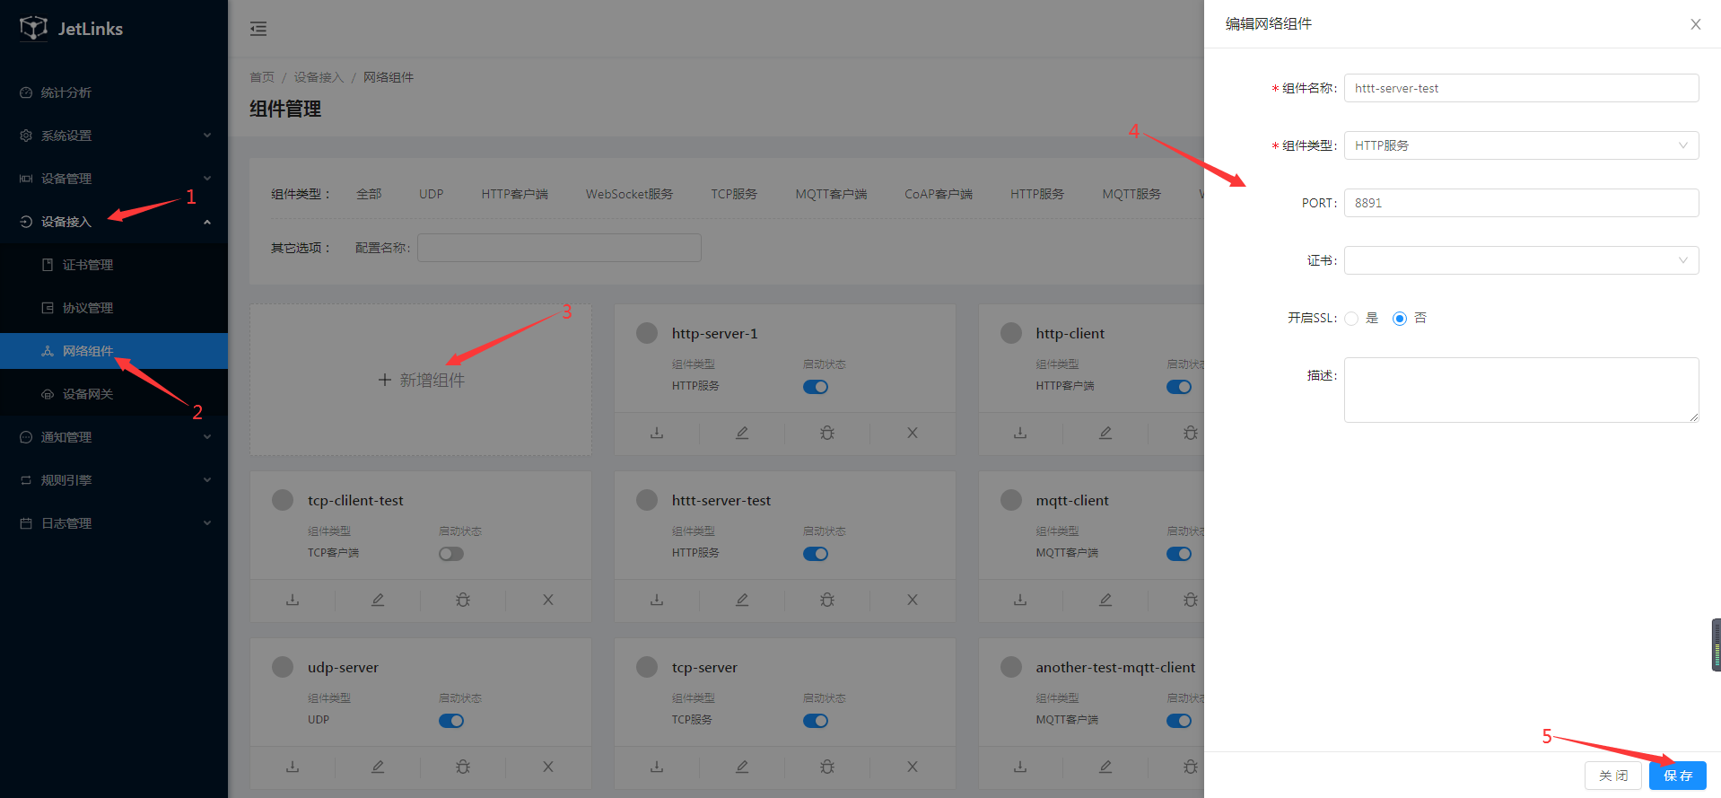Click the 关闭 button in the drawer
The image size is (1721, 798).
coord(1612,776)
